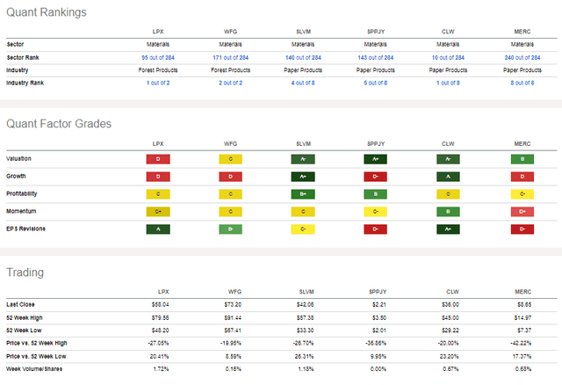Screen dimensions: 562x385
Task: Click WFG industry rank '2 out of 2' link
Action: 230,83
